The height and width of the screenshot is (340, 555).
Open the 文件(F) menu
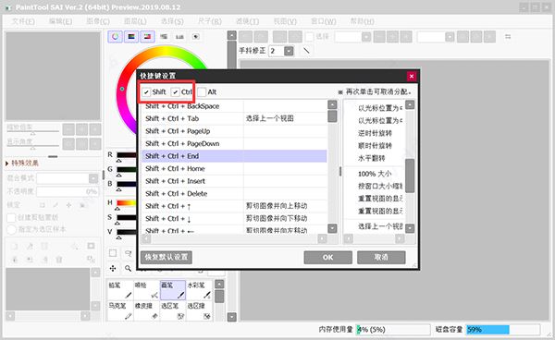point(23,21)
